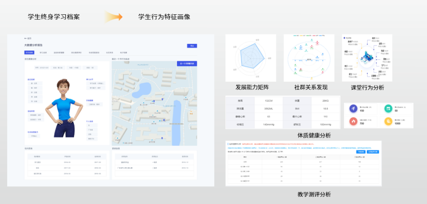Click the green calendar icon
427x204 pixels.
[389, 109]
